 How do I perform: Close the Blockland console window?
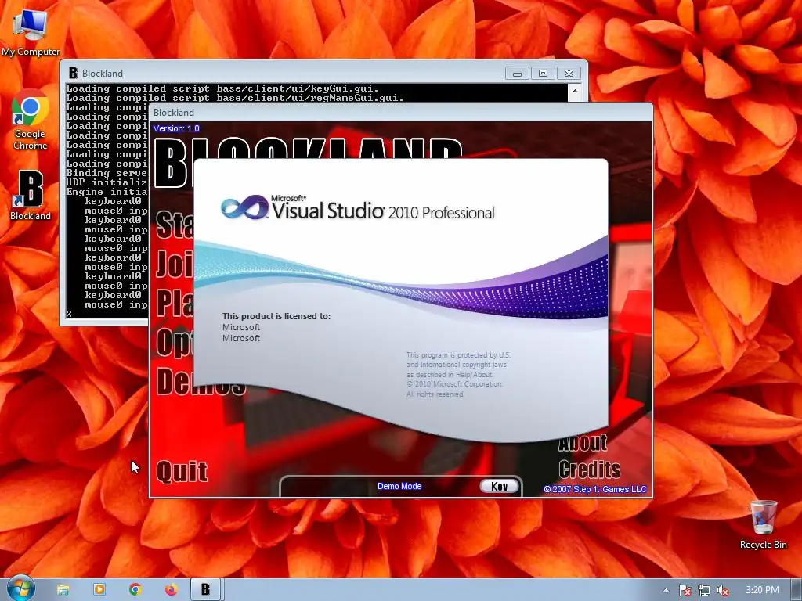(569, 74)
